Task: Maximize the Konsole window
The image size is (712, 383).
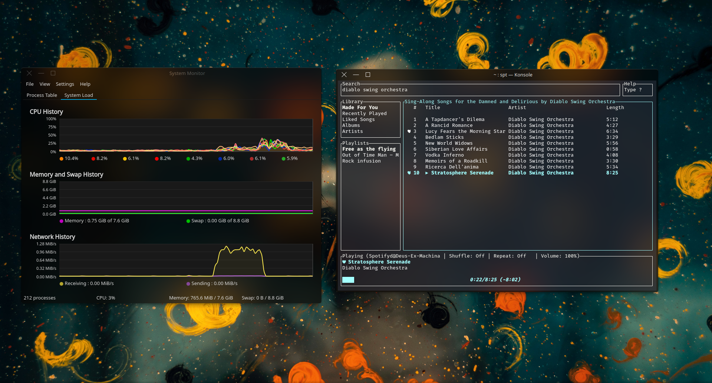Action: tap(368, 75)
